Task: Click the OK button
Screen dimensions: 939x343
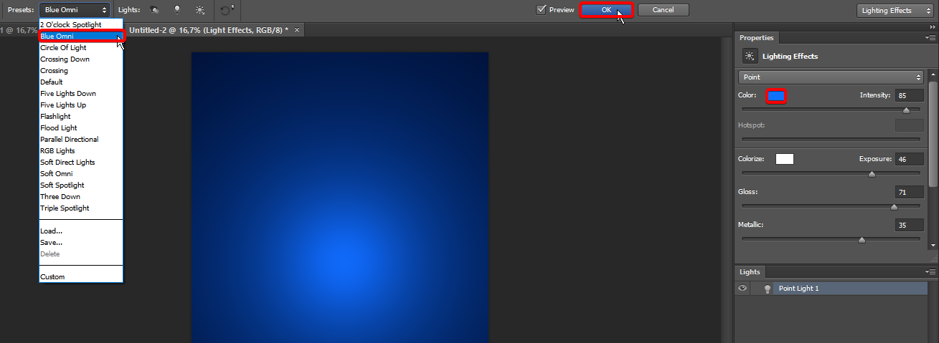Action: pyautogui.click(x=606, y=10)
